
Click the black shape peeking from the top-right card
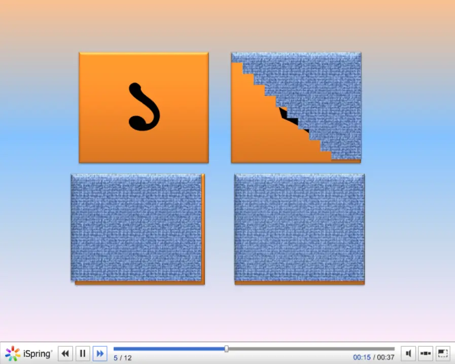tap(289, 116)
